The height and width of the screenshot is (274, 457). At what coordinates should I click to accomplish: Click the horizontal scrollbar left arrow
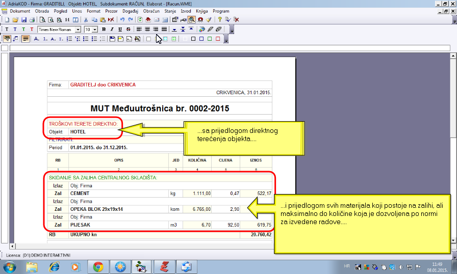[x=12, y=246]
